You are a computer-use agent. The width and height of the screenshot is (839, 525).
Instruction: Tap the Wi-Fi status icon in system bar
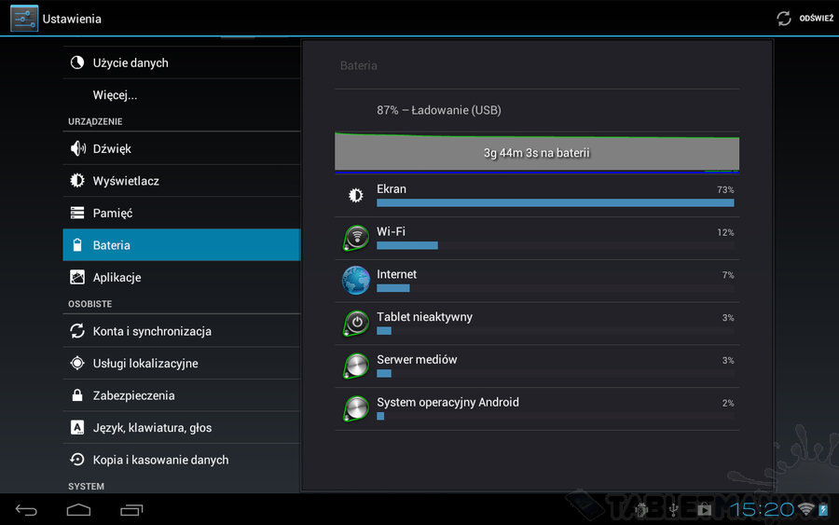click(x=805, y=509)
